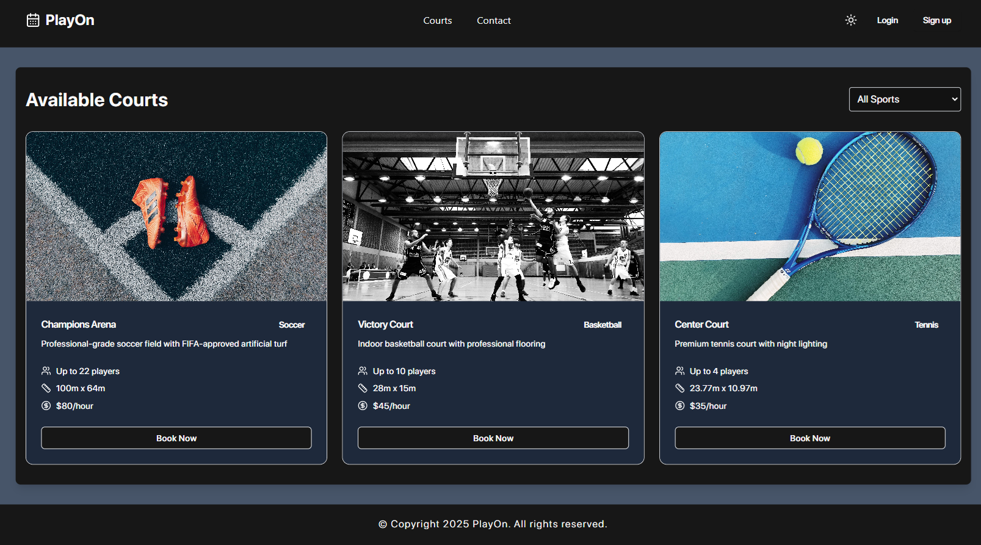Click the players icon on Champions Arena card
Viewport: 981px width, 545px height.
point(46,371)
